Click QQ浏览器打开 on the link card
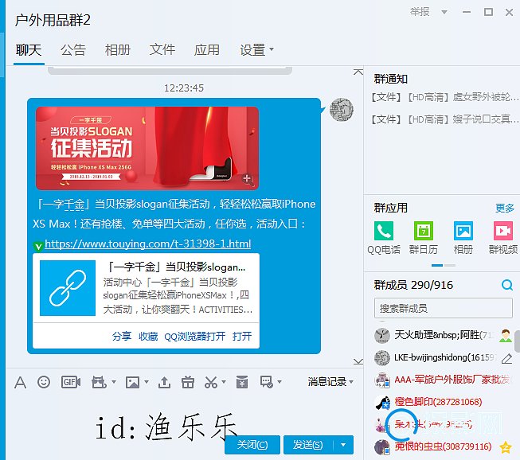520x460 pixels. (x=194, y=337)
